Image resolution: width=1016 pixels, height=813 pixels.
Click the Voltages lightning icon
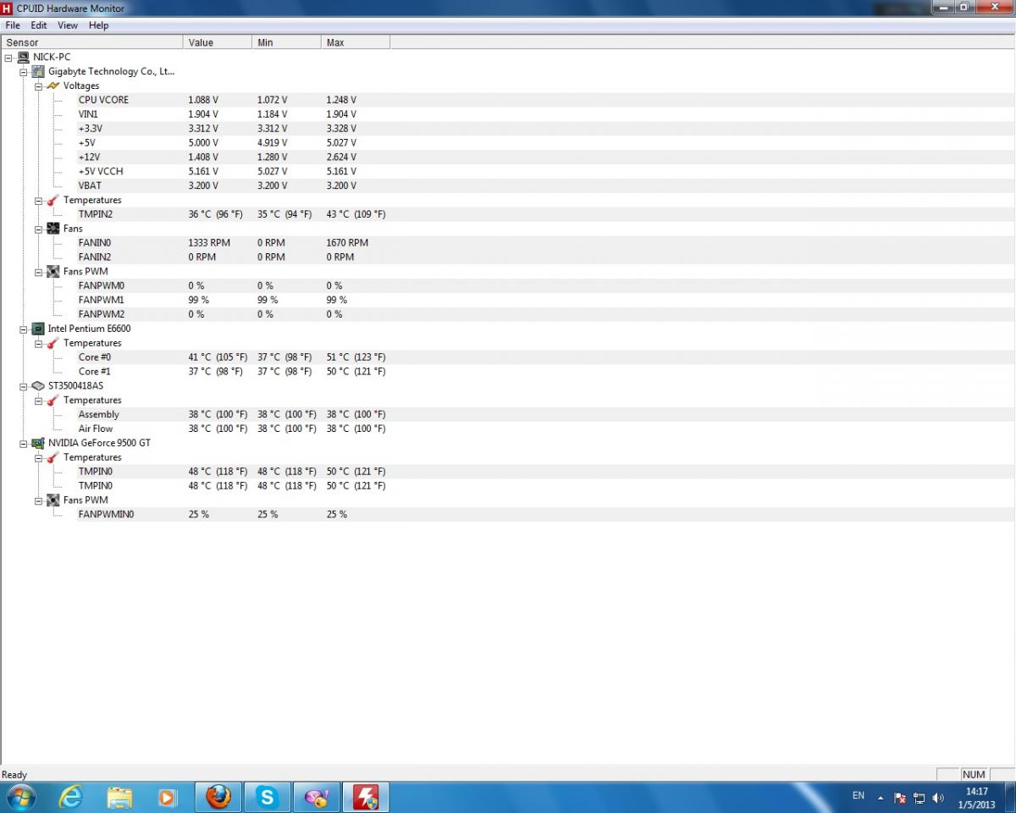coord(53,86)
